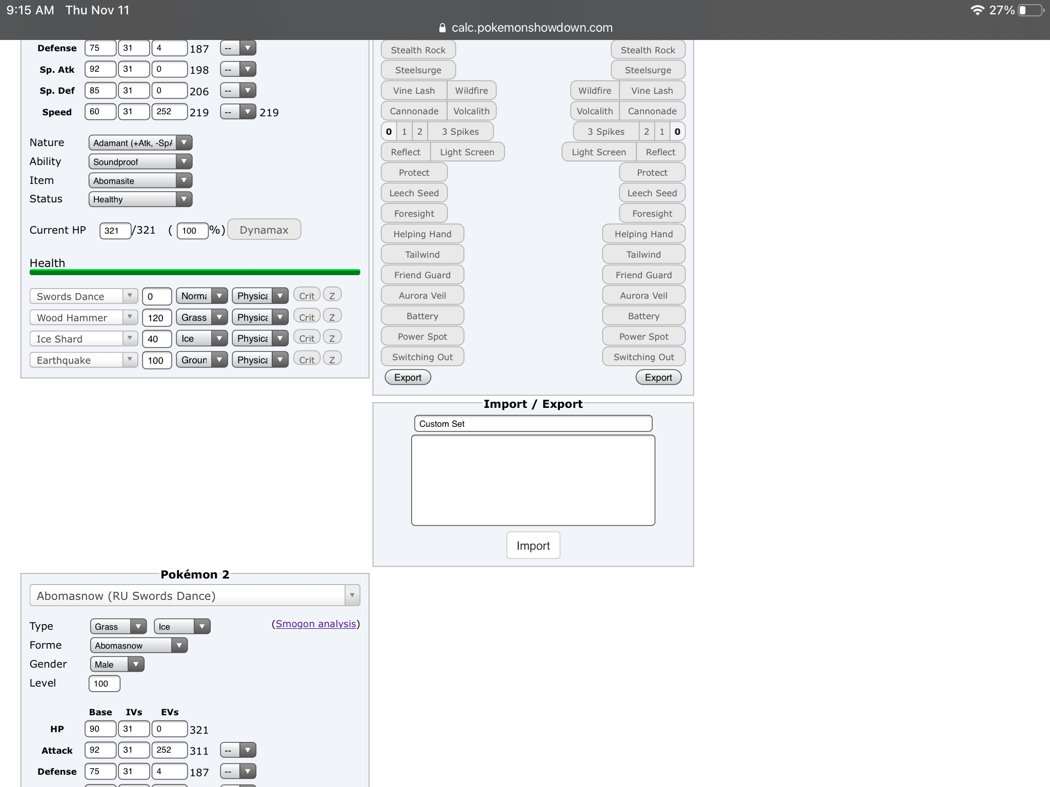
Task: Enable right-side Light Screen
Action: point(599,152)
